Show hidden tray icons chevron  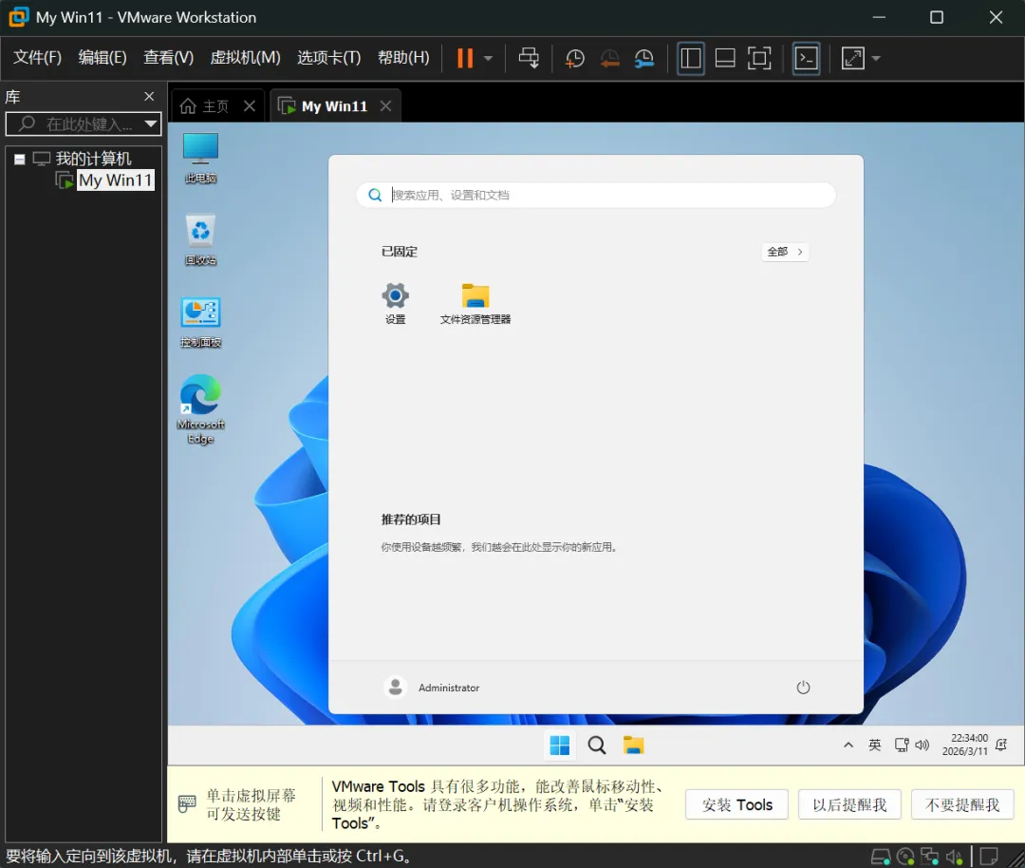(x=848, y=745)
